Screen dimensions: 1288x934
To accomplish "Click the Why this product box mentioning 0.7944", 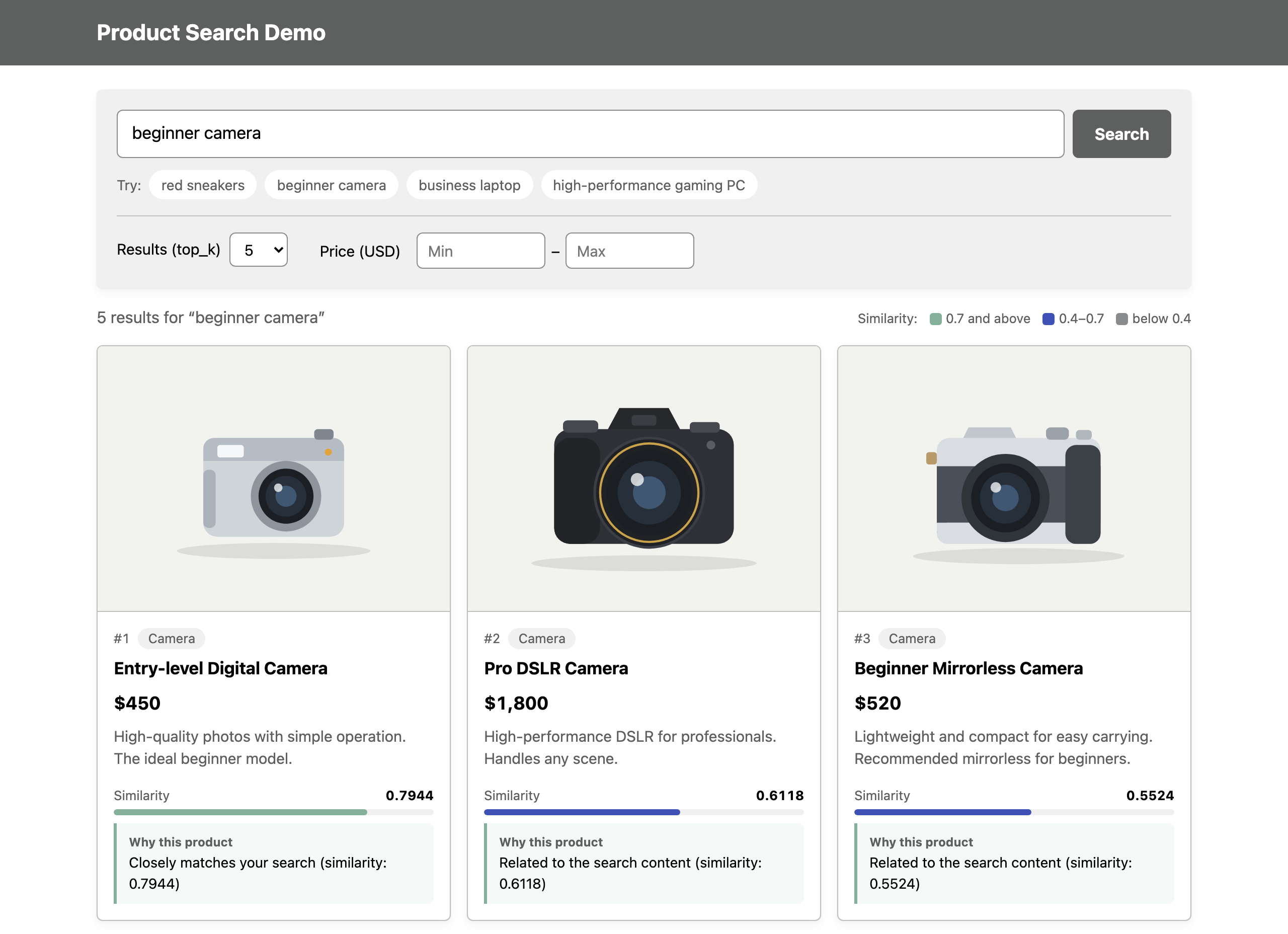I will 274,863.
